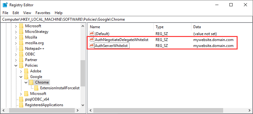
Task: Click the AuthServerWhitelist string value icon
Action: tap(92, 46)
